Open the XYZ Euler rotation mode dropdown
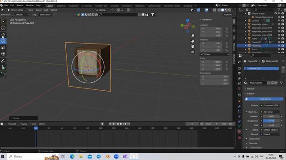Screen dimensions: 286x160 (214, 54)
